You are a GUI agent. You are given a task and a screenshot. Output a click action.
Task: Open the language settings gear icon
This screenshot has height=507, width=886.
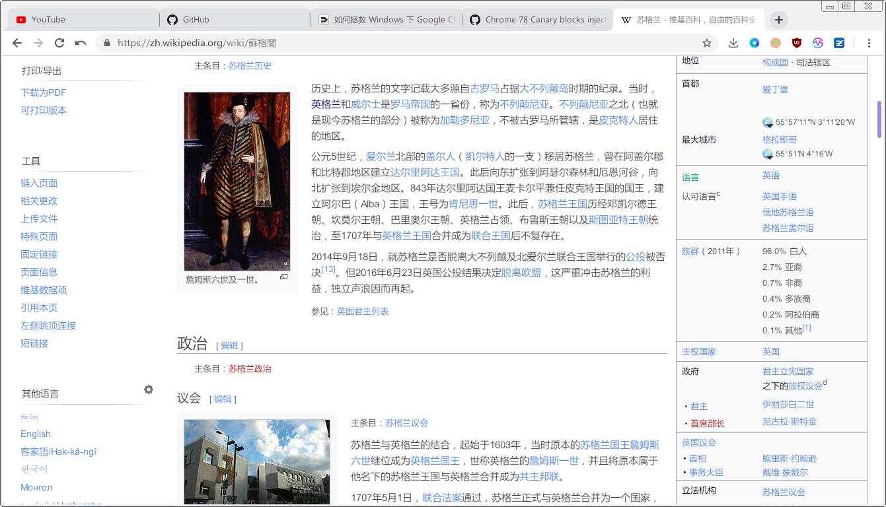point(149,389)
